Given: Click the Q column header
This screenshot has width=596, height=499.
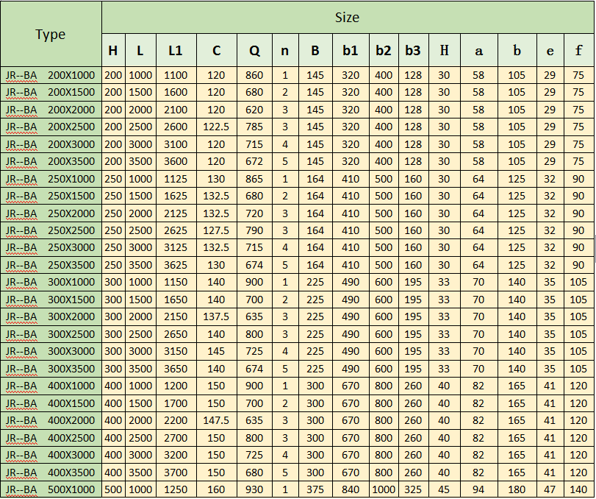Looking at the screenshot, I should coord(254,50).
